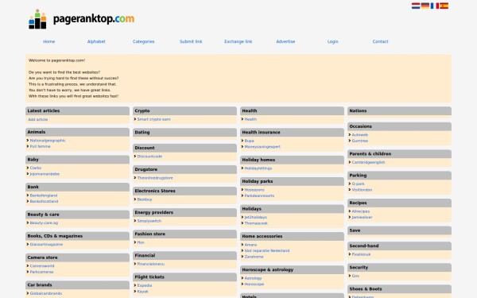Screen dimensions: 477x298
Task: Open the Home navigation item
Action: click(x=49, y=41)
